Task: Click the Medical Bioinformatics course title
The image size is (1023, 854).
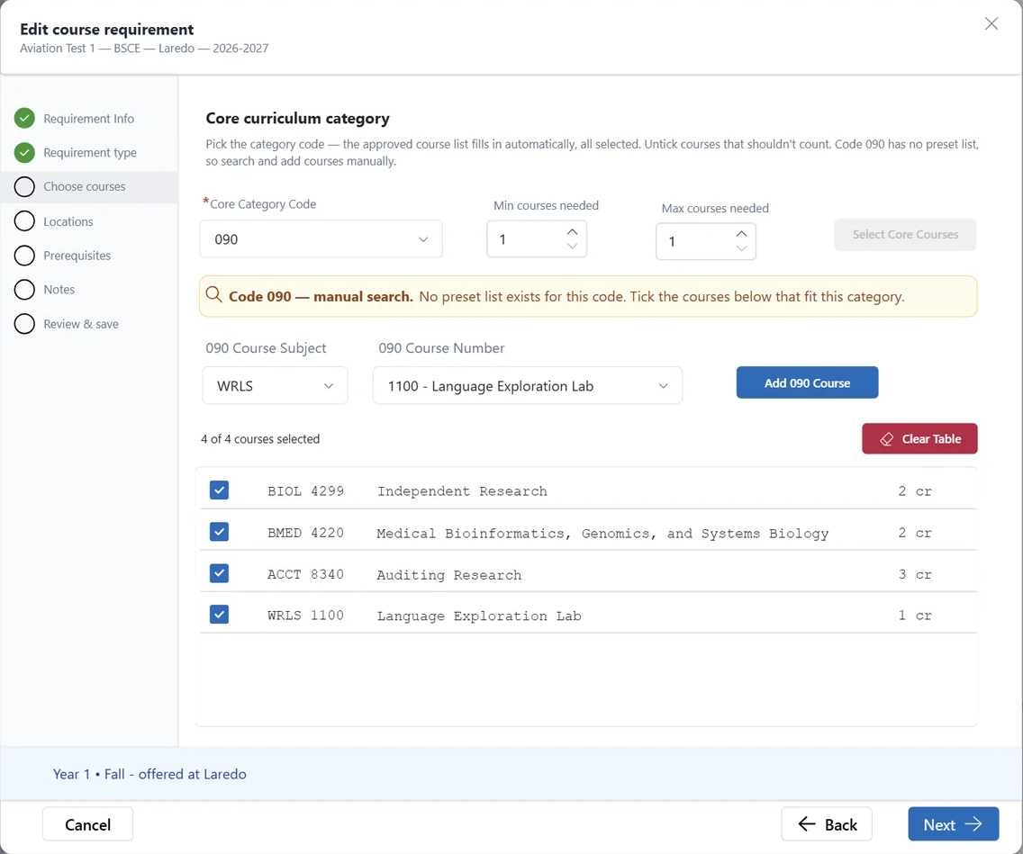Action: [602, 534]
